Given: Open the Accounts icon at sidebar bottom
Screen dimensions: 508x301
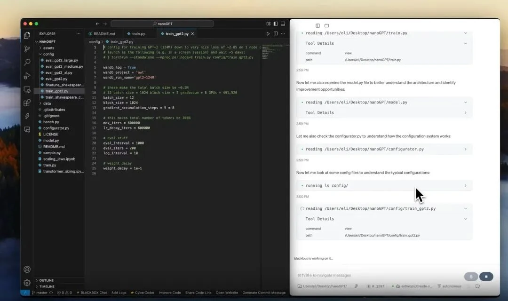Looking at the screenshot, I should [x=27, y=269].
